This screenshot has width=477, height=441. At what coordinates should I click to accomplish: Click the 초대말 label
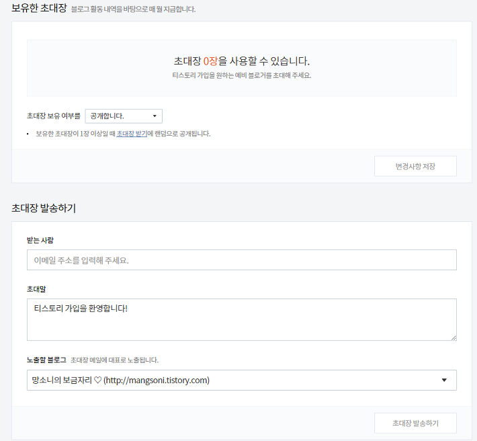pos(36,289)
